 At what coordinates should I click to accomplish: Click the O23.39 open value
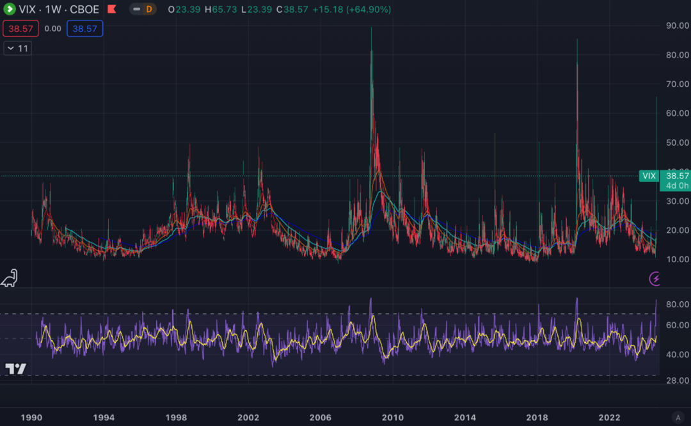coord(184,9)
